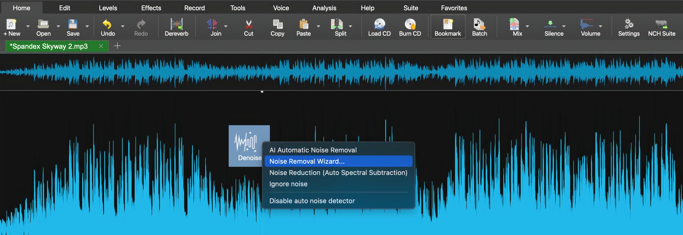Launch Burn CD
Screen dimensions: 683x235
410,26
